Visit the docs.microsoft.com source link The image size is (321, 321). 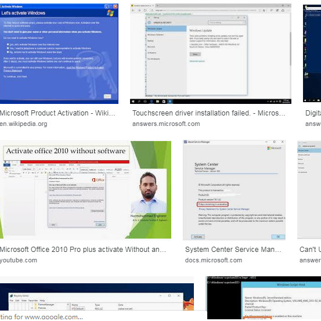tap(214, 260)
